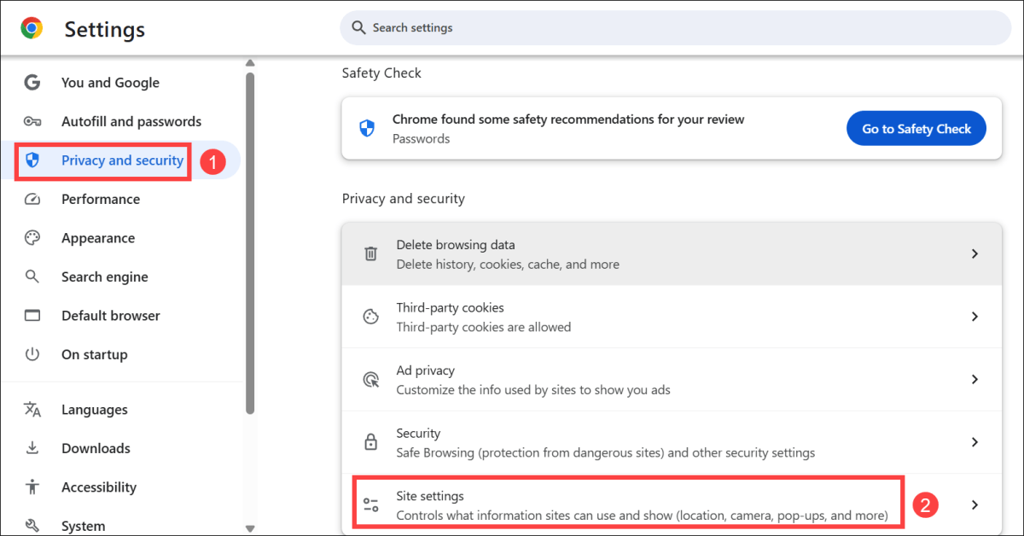Click the Appearance palette icon
Viewport: 1024px width, 536px height.
click(x=32, y=238)
